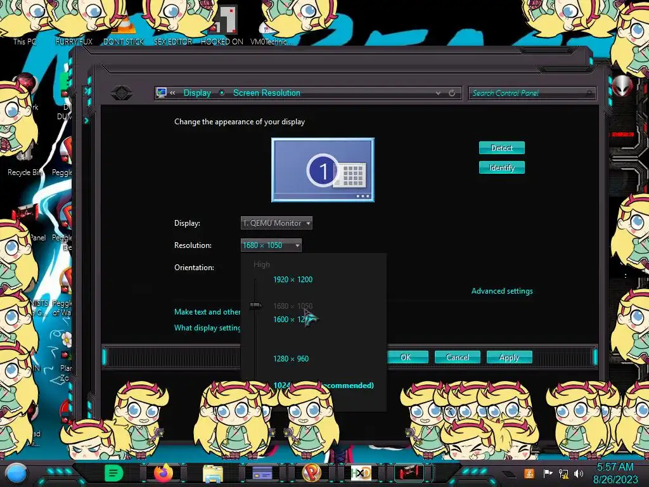Open the green Spotify-style taskbar icon
Screen dimensions: 649x487
pyautogui.click(x=113, y=473)
